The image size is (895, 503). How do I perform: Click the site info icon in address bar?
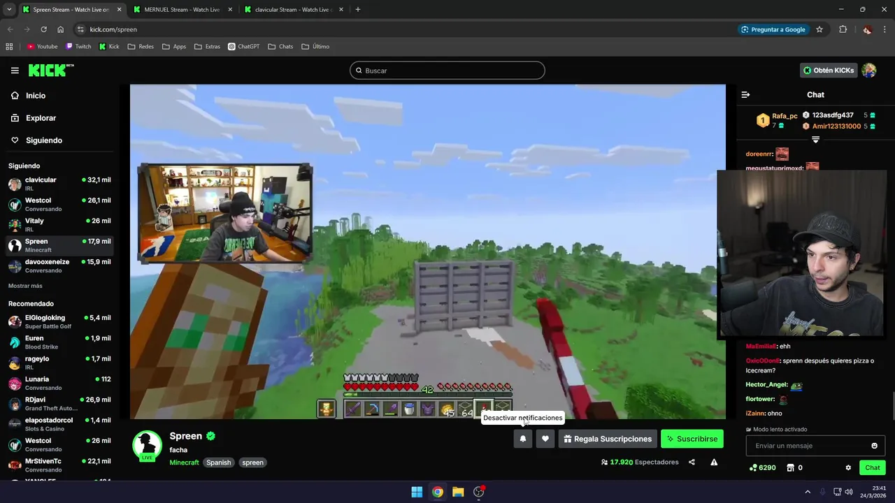point(80,29)
